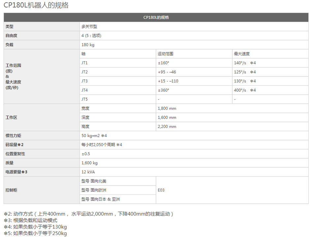This screenshot has height=237, width=310.
Task: Select the JT5 axis cell
Action: (85, 99)
